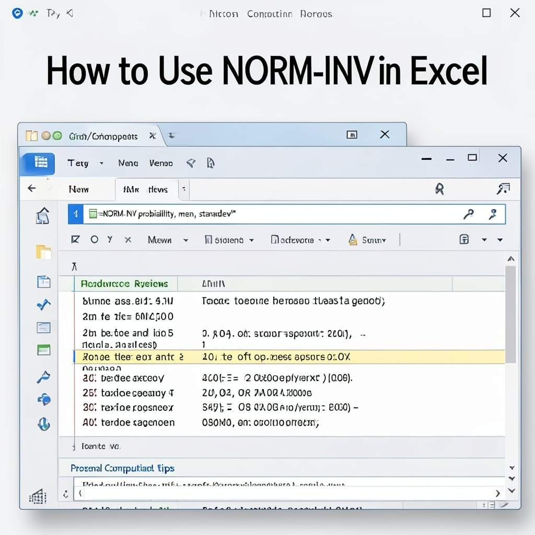Viewport: 535px width, 535px height.
Task: Click the last dropdown arrow at toolbar right
Action: tap(500, 240)
